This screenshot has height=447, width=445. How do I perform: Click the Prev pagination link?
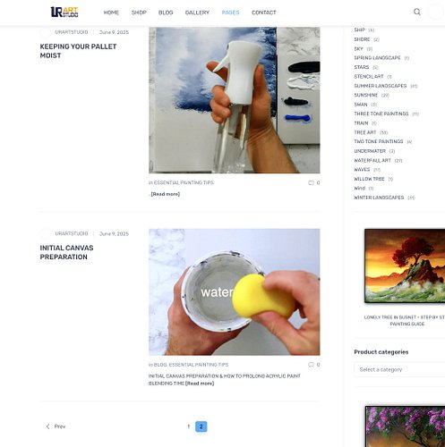(56, 426)
